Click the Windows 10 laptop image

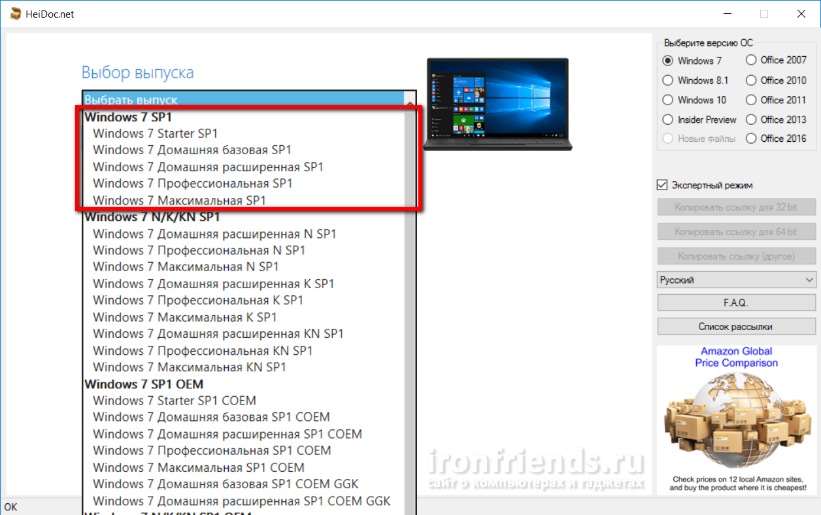pyautogui.click(x=497, y=103)
